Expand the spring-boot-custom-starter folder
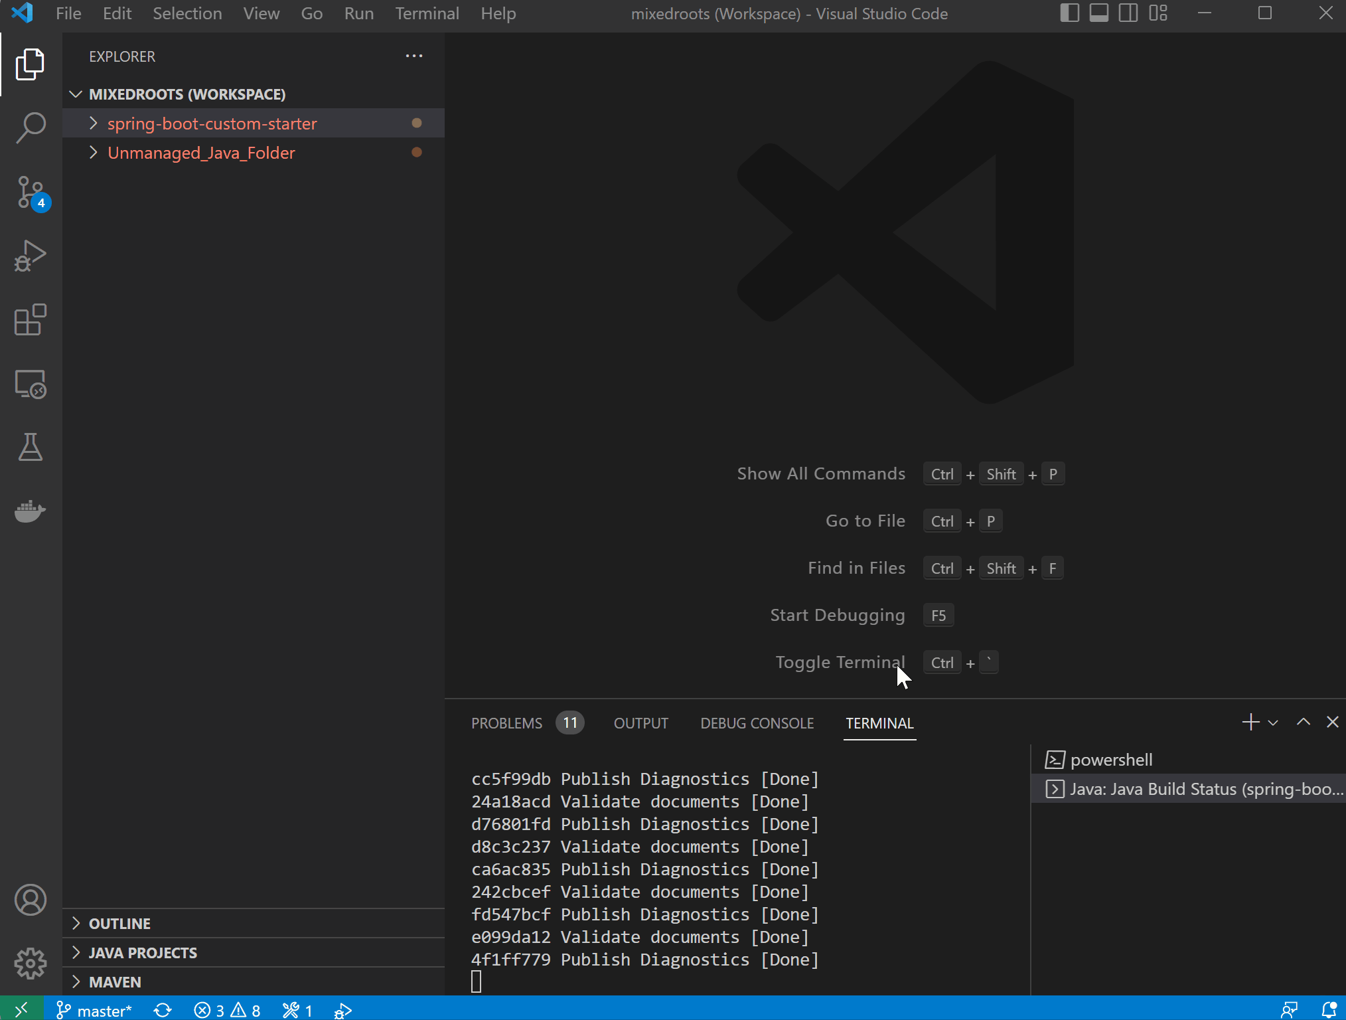Screen dimensions: 1346x1020 [x=212, y=124]
